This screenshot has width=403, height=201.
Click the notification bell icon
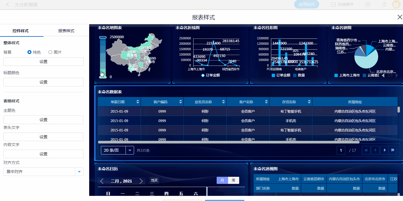384,5
